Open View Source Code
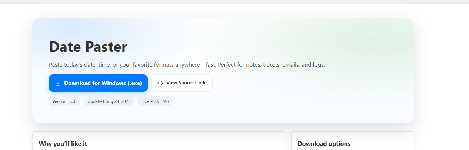This screenshot has height=150, width=469. [x=182, y=83]
